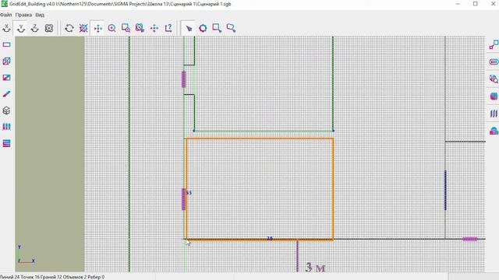Select the Y-axis view icon

pyautogui.click(x=21, y=28)
